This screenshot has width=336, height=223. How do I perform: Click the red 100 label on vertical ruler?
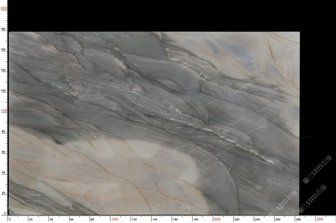point(3,111)
